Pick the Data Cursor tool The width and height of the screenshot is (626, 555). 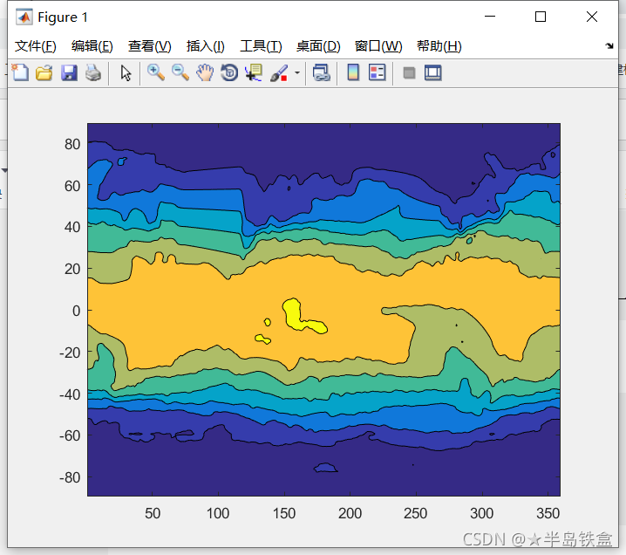pos(254,73)
